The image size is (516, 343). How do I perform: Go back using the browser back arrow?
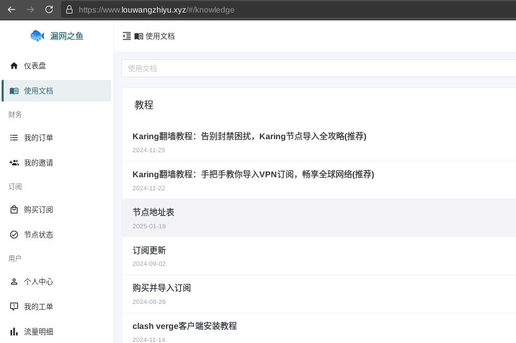[11, 9]
